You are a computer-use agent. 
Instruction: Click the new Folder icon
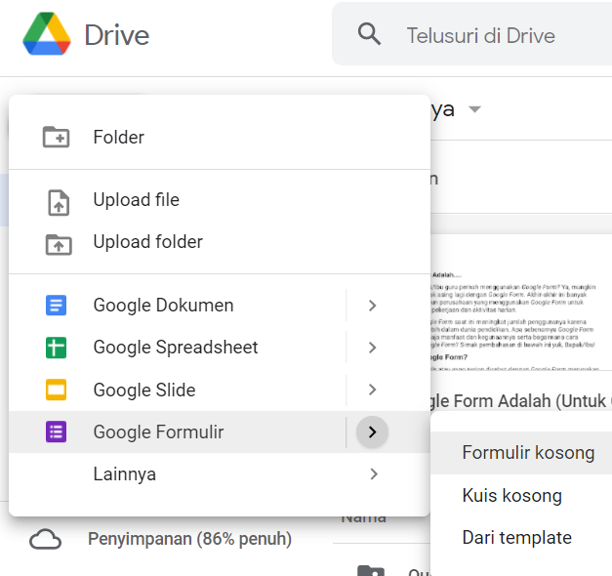[x=57, y=138]
